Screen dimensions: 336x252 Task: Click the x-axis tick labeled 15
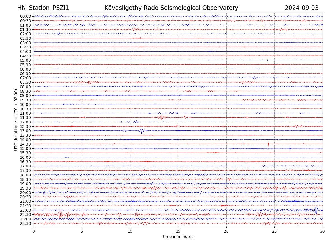click(178, 232)
